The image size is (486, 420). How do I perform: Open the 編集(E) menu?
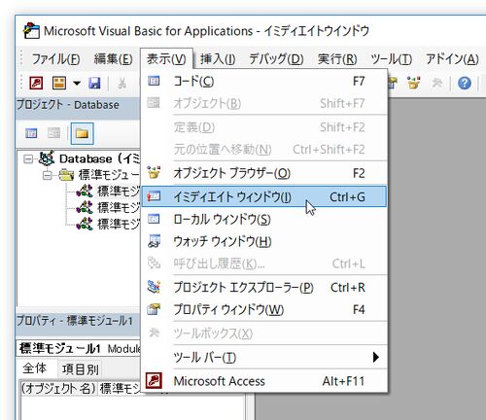point(113,59)
